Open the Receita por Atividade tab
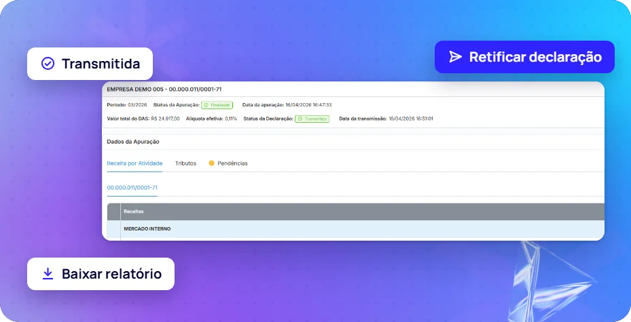Viewport: 631px width, 322px height. (x=134, y=163)
